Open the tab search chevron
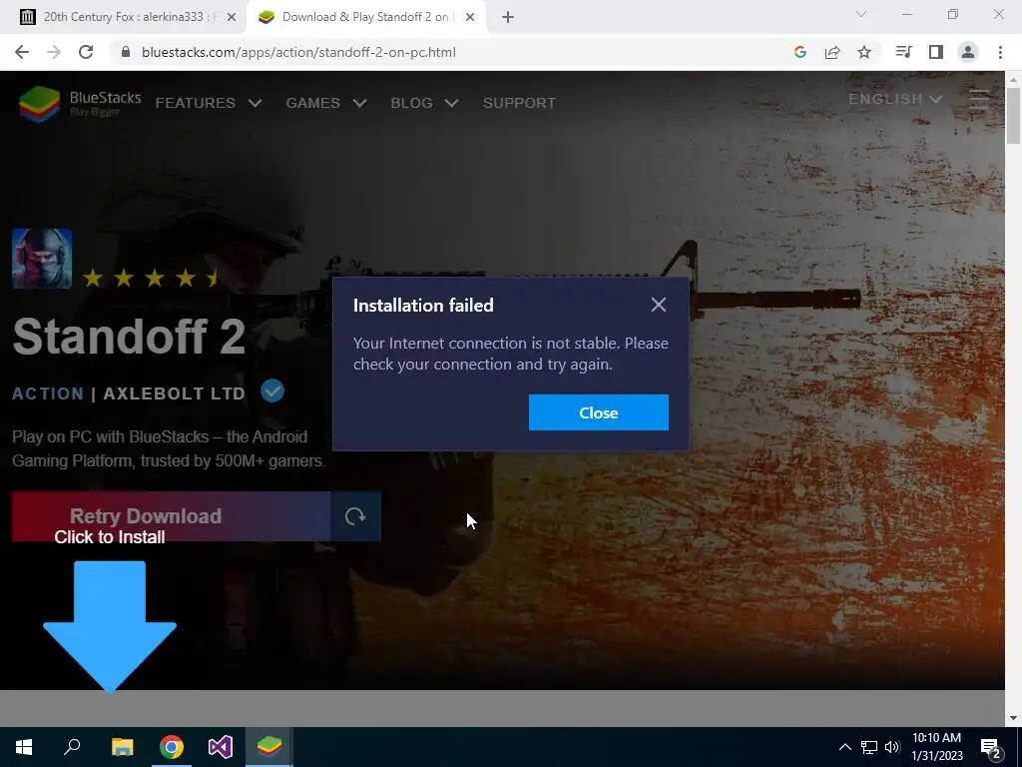The image size is (1022, 767). click(861, 14)
